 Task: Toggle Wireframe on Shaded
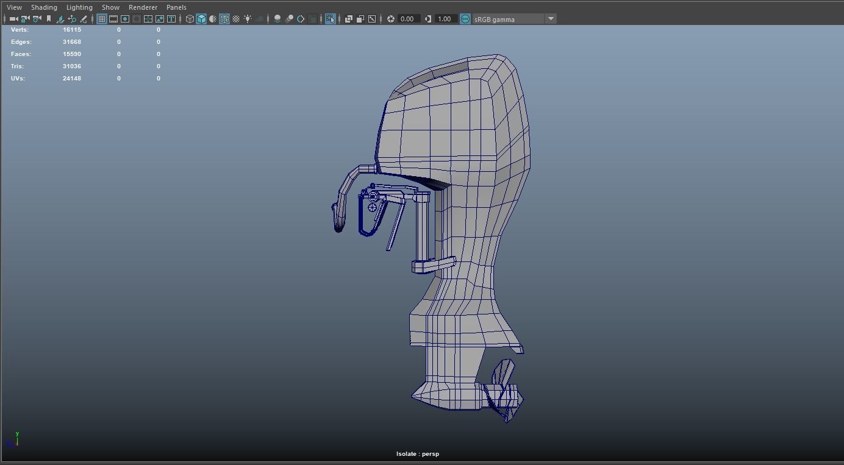pyautogui.click(x=224, y=19)
